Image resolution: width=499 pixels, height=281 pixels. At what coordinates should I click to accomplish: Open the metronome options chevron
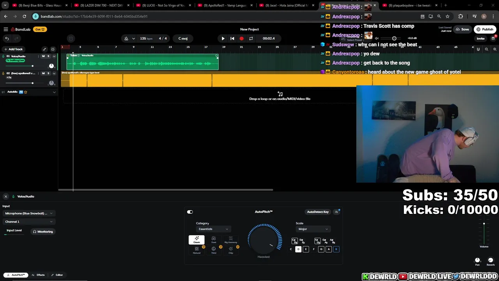tap(133, 39)
